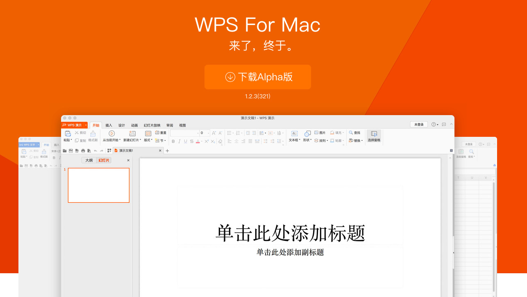
Task: Click the print icon in quick toolbar
Action: click(83, 151)
